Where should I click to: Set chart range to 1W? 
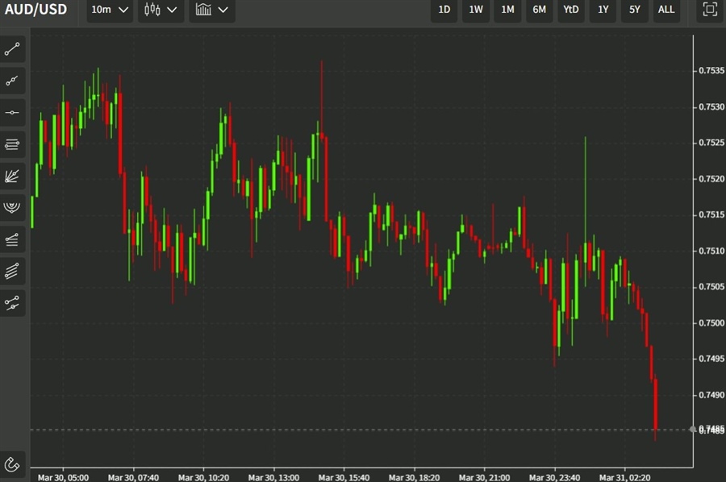coord(476,10)
